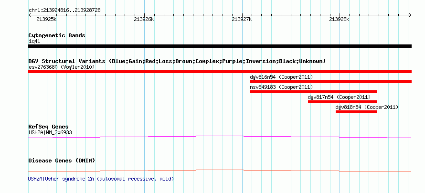Select the 1q41 band label
The width and height of the screenshot is (425, 193).
[34, 42]
